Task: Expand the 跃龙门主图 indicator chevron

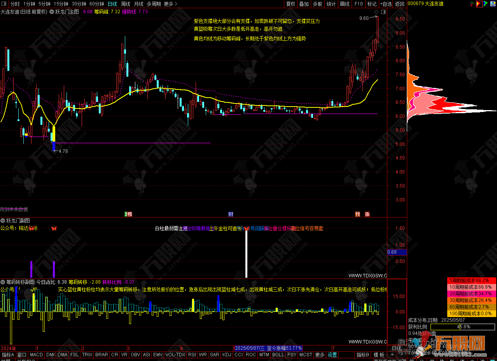Action: 52,12
